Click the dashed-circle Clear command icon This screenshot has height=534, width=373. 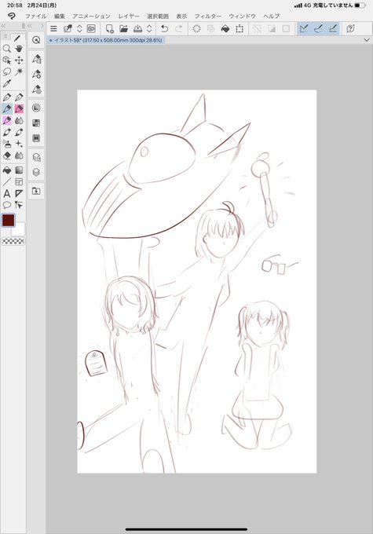coord(196,28)
